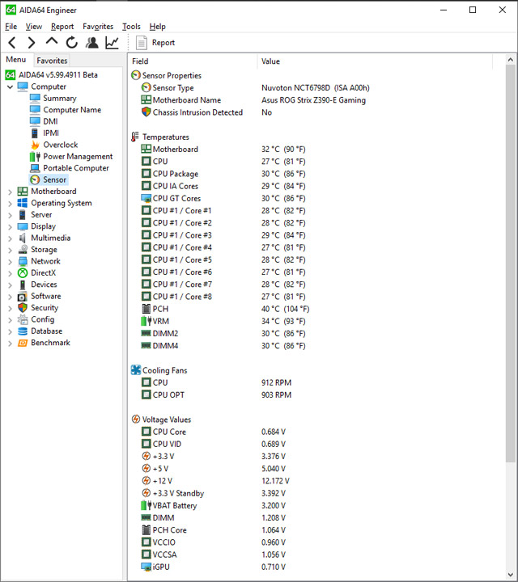This screenshot has width=518, height=582.
Task: Expand the Devices tree node
Action: click(x=10, y=285)
